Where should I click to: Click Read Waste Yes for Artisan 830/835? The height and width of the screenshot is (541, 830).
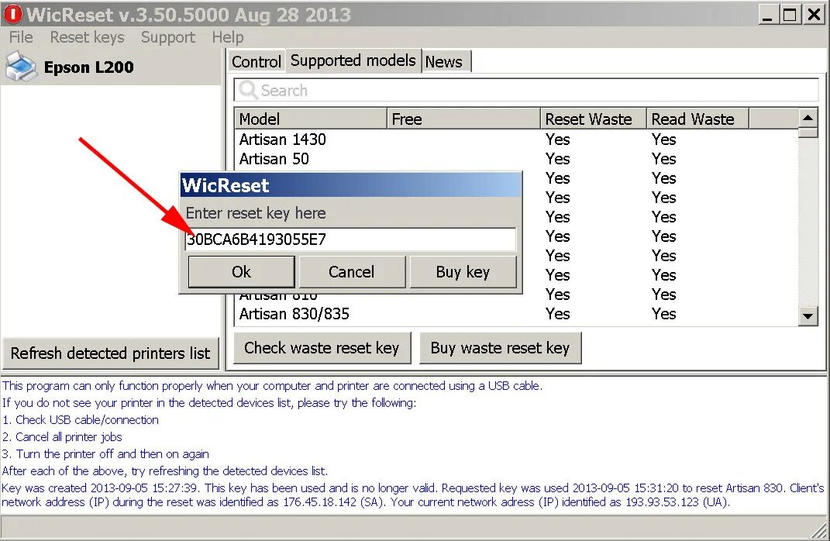pyautogui.click(x=664, y=314)
